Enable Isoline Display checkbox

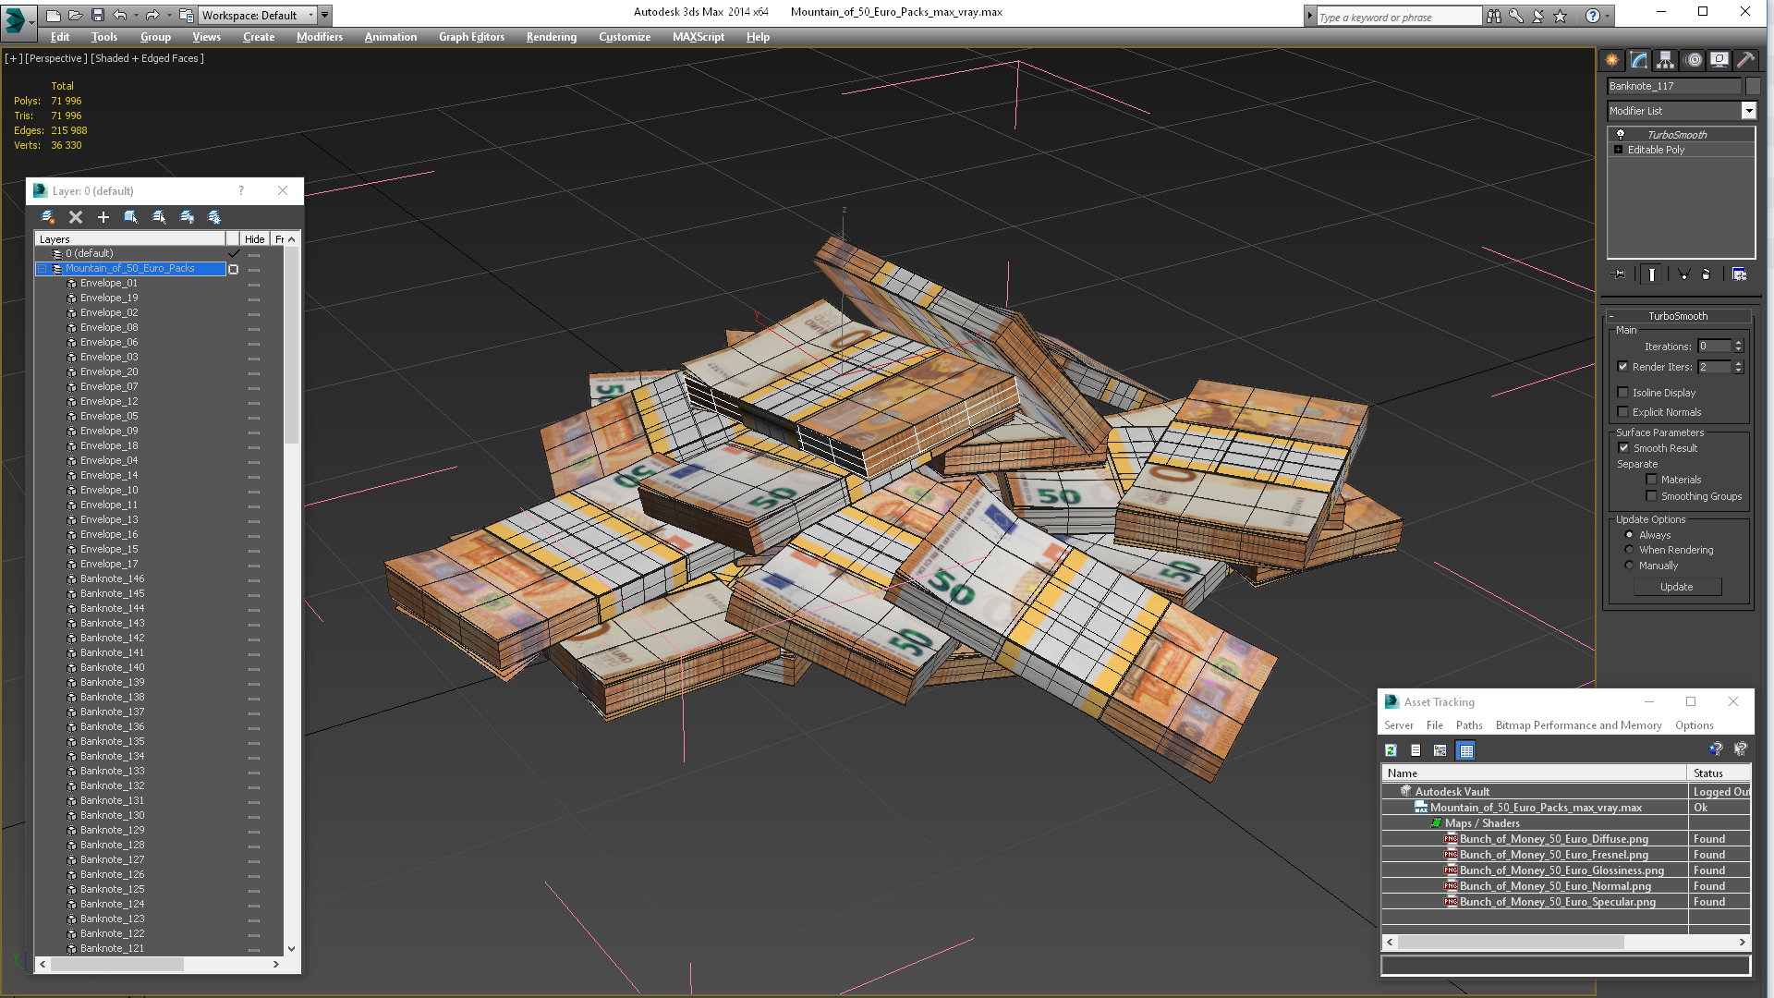(x=1623, y=393)
